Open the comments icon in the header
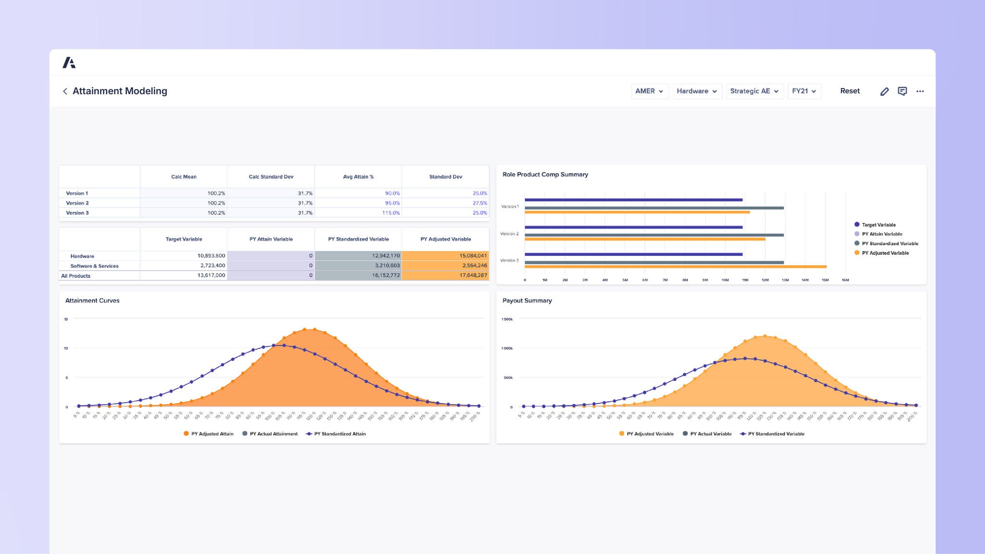 (x=902, y=91)
